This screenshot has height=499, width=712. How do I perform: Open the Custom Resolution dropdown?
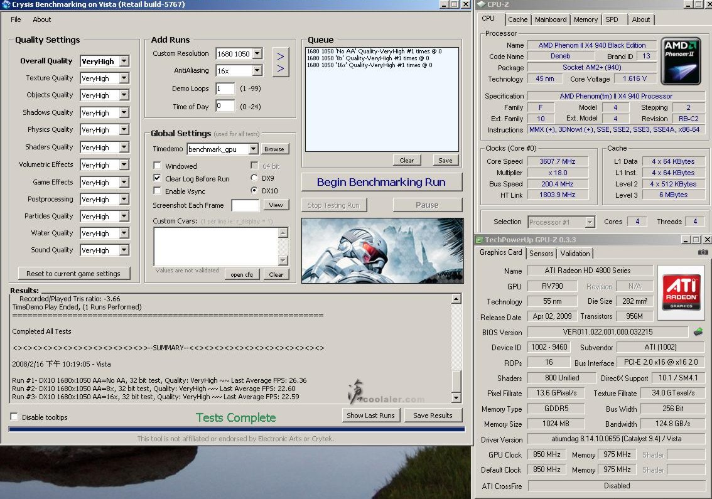pos(257,53)
